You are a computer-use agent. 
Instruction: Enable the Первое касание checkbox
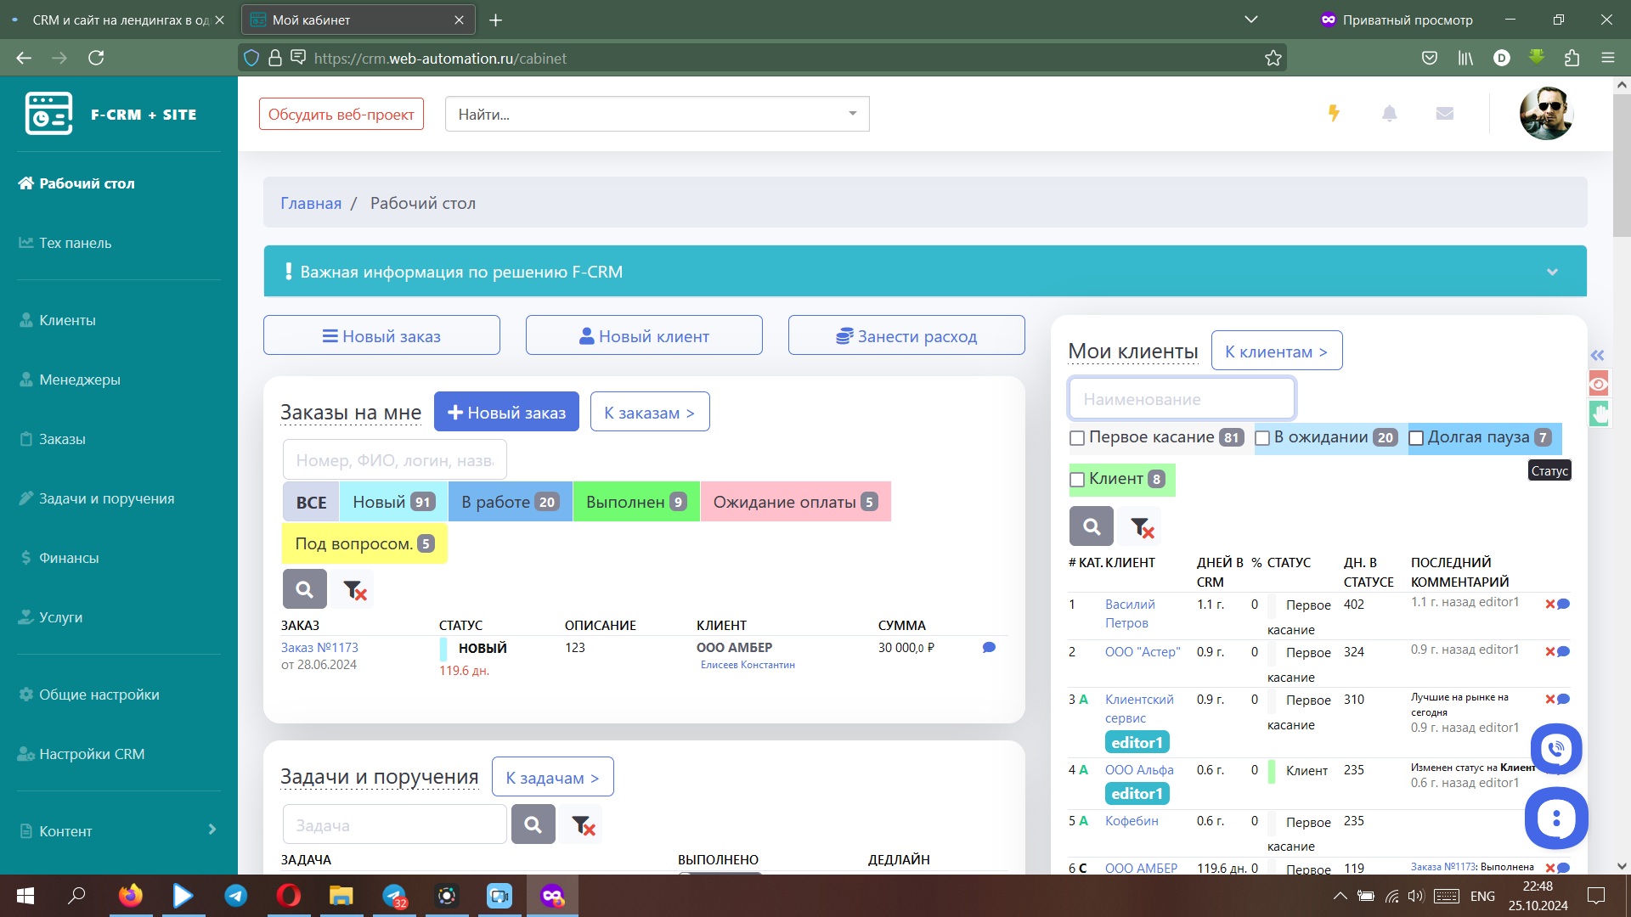click(x=1077, y=438)
